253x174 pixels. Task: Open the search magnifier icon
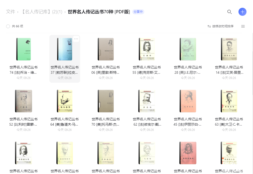[x=229, y=12]
